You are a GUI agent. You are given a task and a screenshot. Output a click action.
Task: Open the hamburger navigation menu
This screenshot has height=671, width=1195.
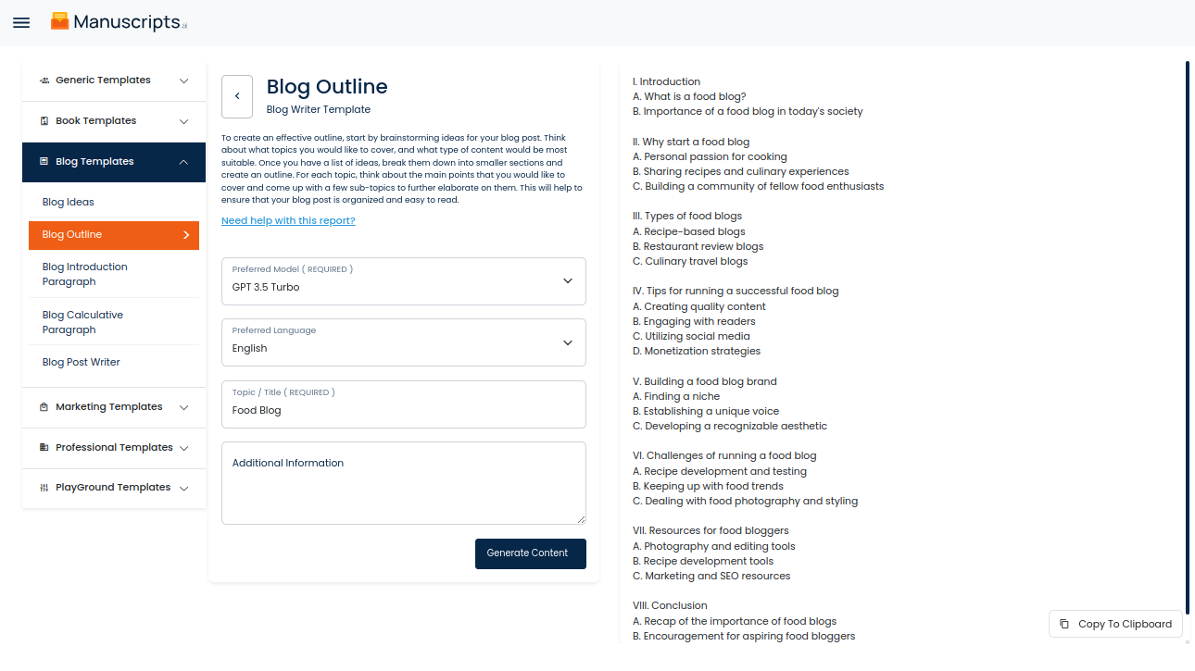(x=21, y=22)
